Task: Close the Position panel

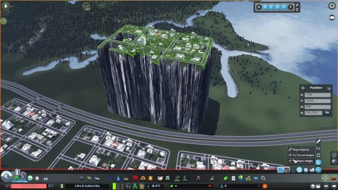Action: [x=328, y=88]
